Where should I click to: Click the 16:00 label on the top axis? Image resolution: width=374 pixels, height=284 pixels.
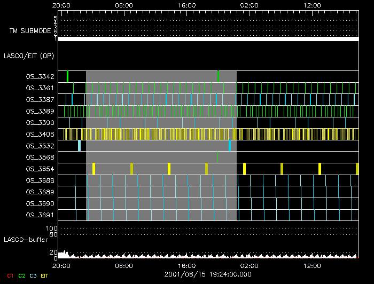(x=186, y=5)
